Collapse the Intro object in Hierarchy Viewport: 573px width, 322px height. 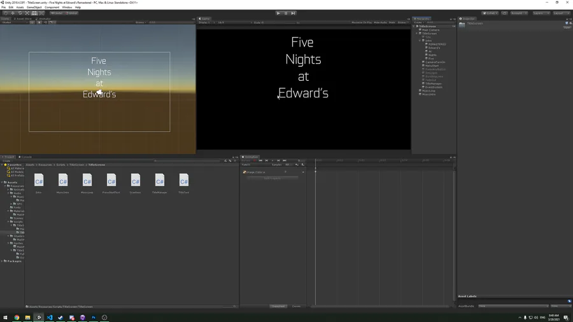click(x=421, y=41)
